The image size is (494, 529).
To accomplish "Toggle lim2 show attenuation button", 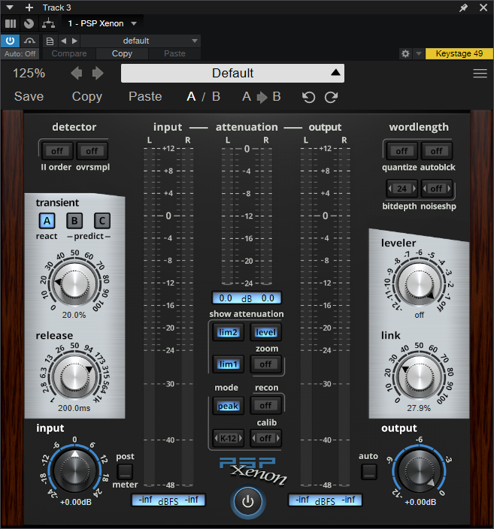I will 229,332.
